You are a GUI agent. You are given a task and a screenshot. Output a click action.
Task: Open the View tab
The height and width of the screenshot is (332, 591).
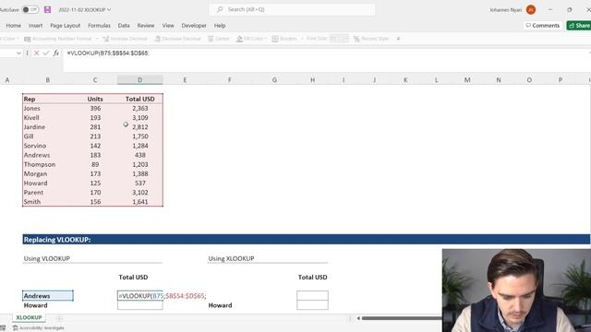pos(168,26)
